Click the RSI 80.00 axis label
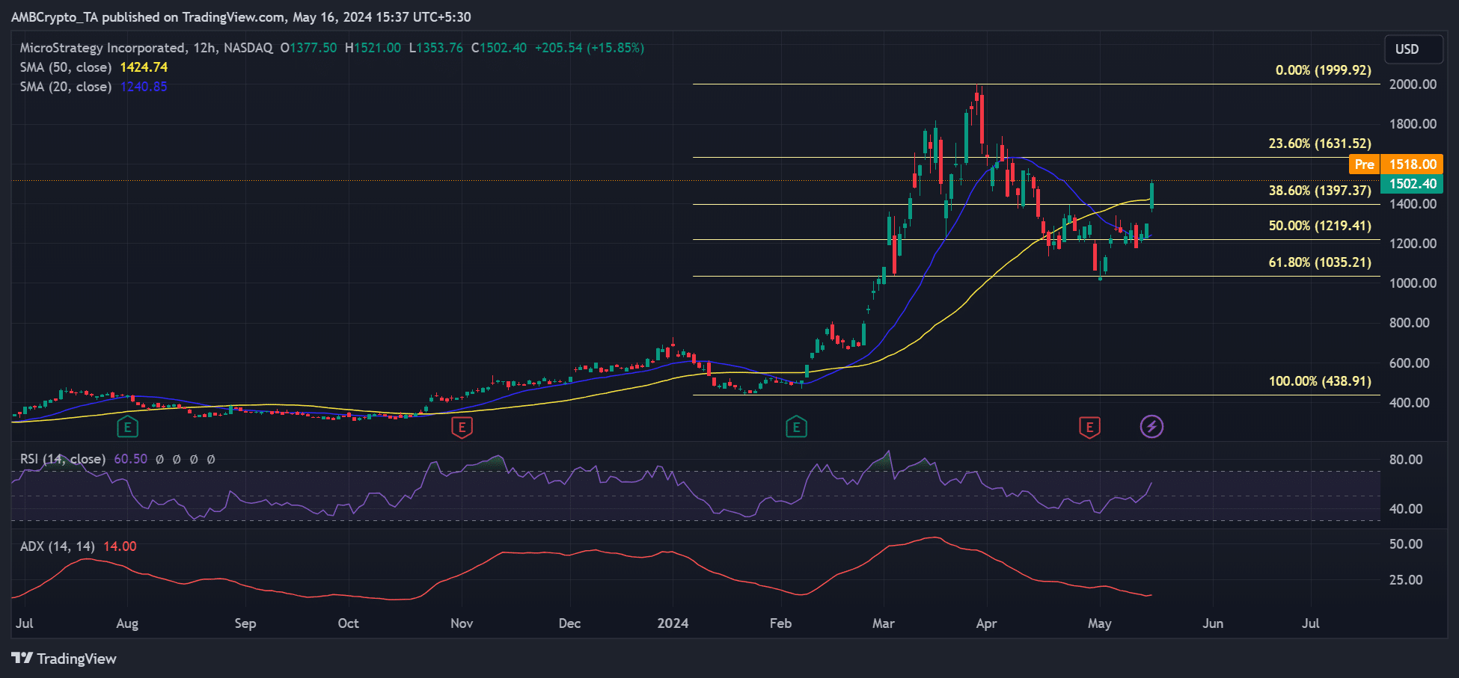Screen dimensions: 1459x678 coord(1406,460)
